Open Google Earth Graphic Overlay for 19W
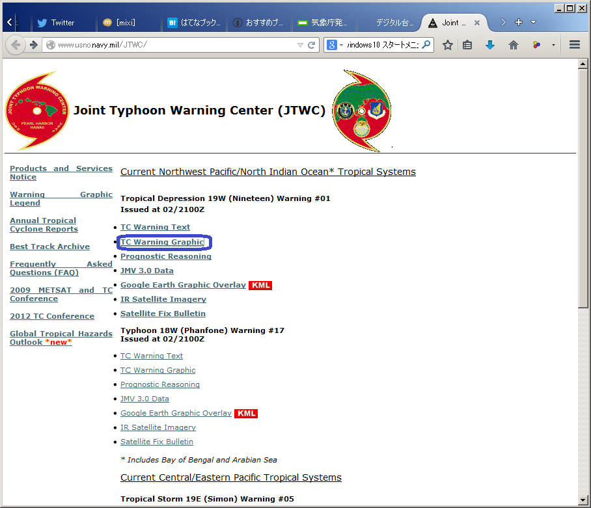 pyautogui.click(x=183, y=285)
